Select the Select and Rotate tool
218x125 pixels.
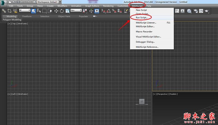tap(62, 11)
